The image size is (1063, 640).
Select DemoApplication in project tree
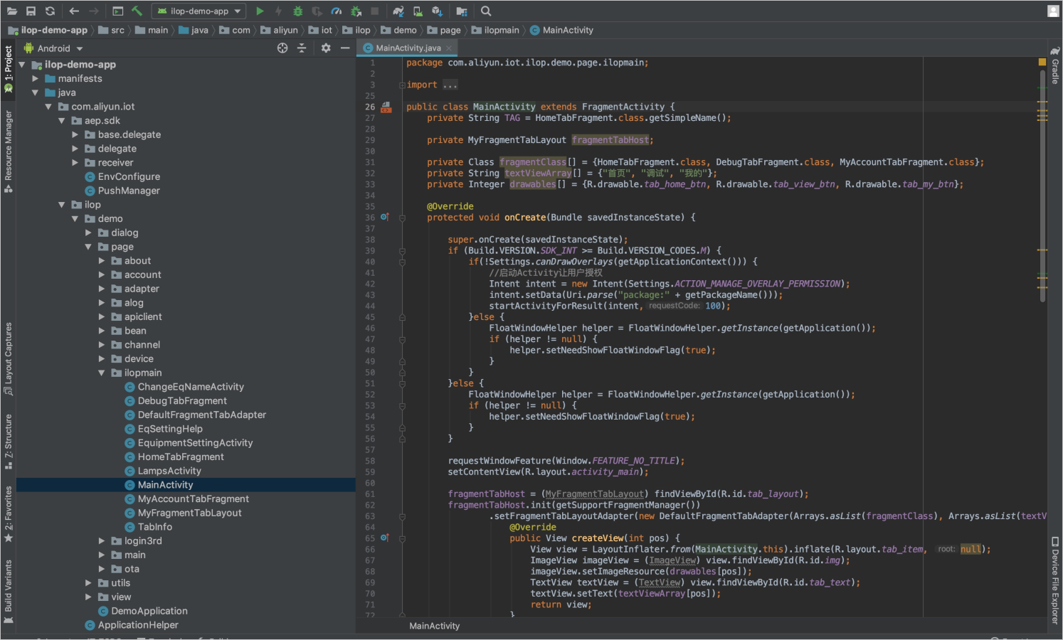pos(149,611)
